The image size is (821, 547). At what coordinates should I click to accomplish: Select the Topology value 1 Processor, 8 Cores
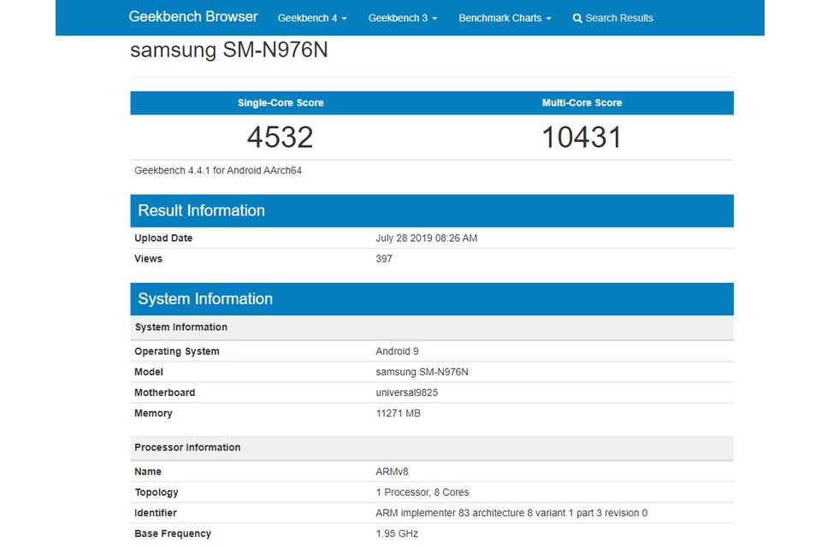[422, 492]
